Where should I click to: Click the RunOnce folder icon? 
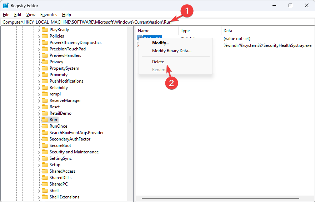coord(45,126)
